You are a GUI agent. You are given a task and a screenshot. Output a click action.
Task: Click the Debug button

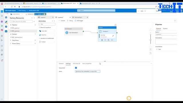(70, 21)
